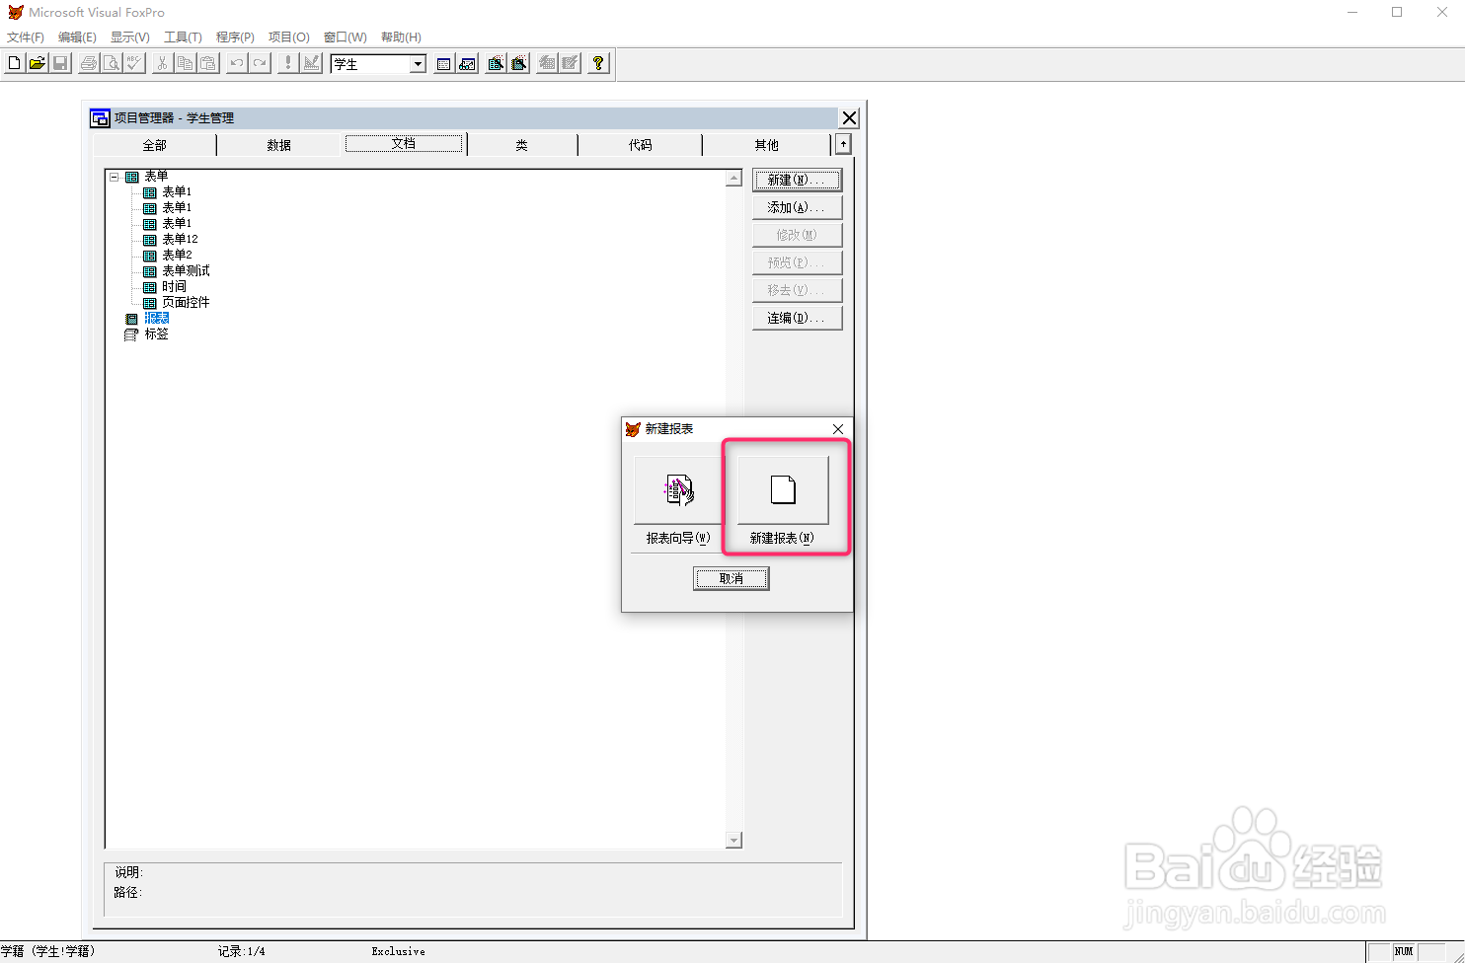Viewport: 1465px width, 963px height.
Task: Open the 程序(P) menu
Action: pyautogui.click(x=235, y=37)
